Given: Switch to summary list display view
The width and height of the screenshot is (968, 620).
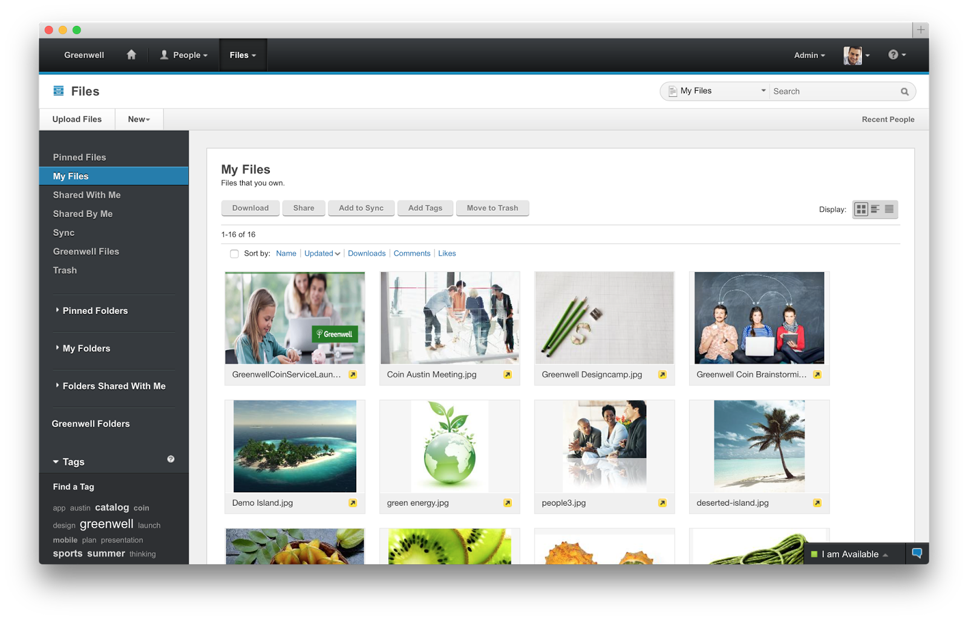Looking at the screenshot, I should (x=875, y=209).
